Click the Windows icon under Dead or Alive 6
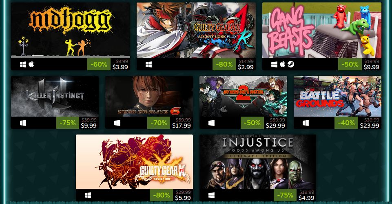Image resolution: width=392 pixels, height=204 pixels. pyautogui.click(x=117, y=123)
